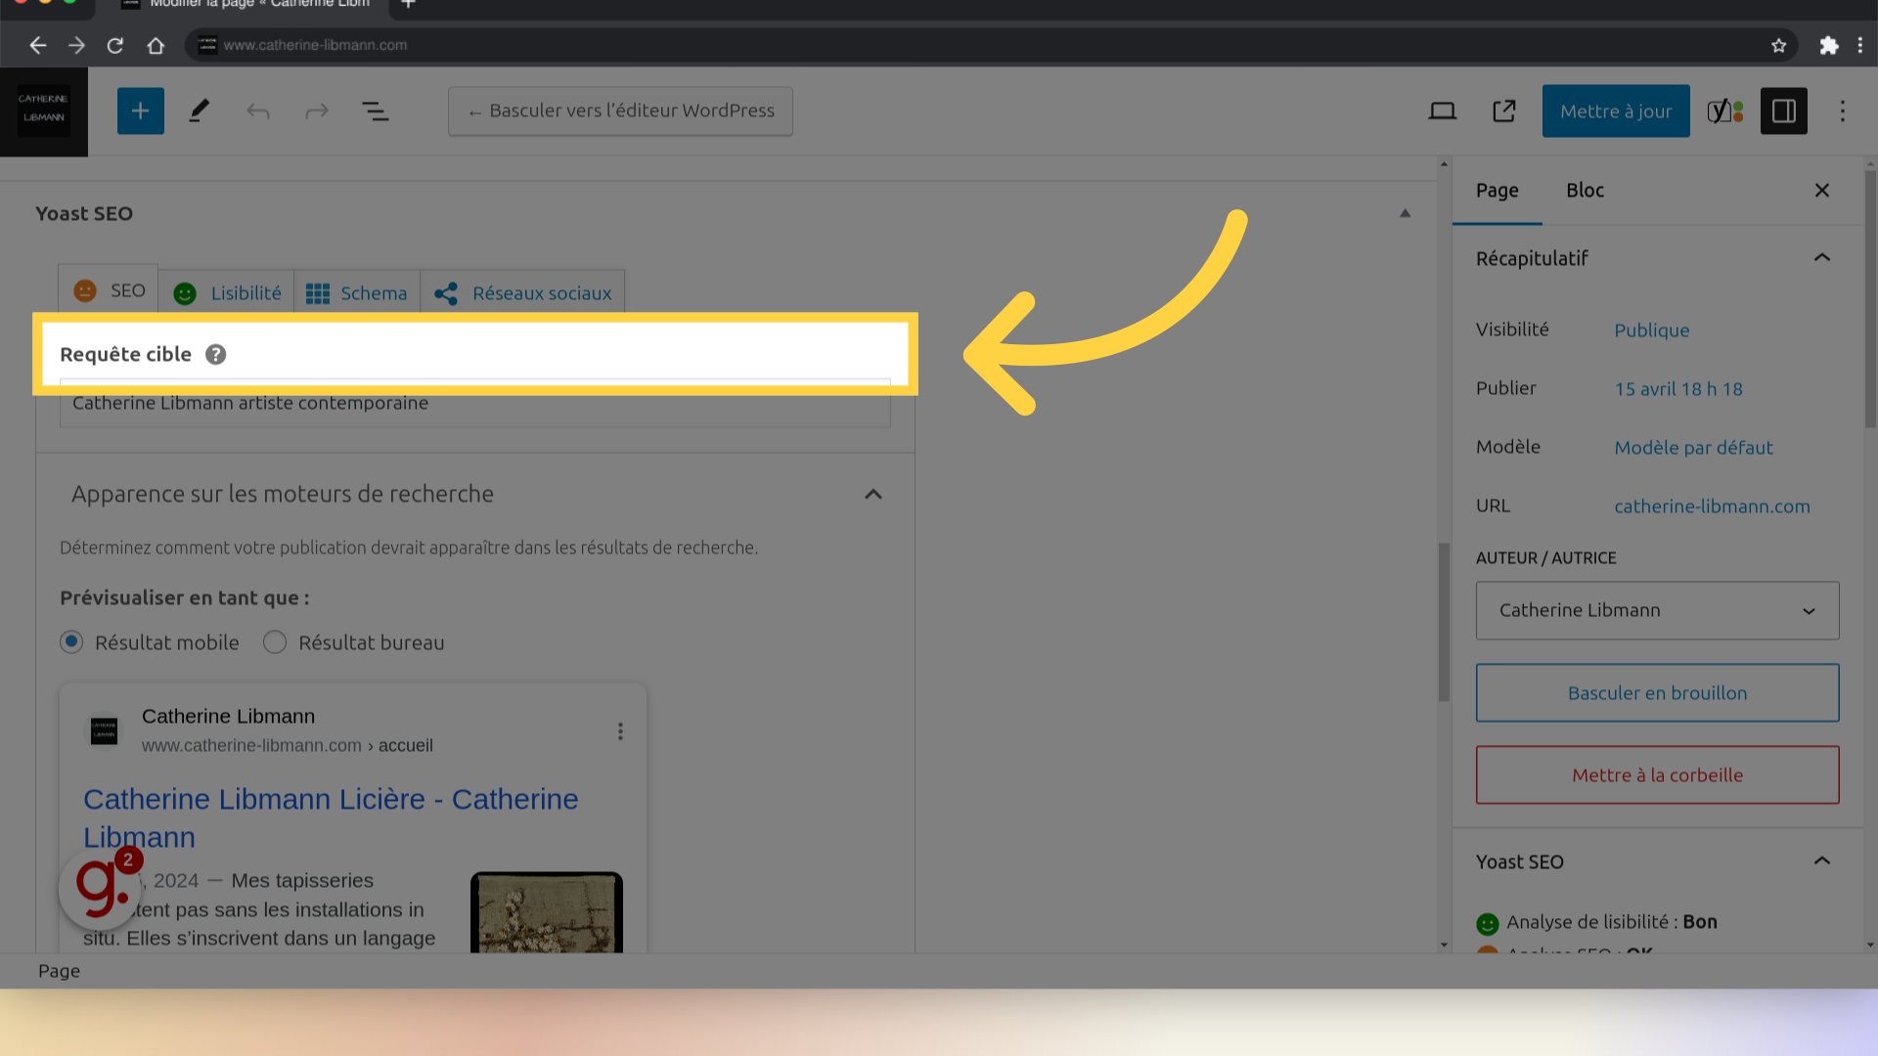Click the Analyse de lisibilité : Bon entry
Image resolution: width=1878 pixels, height=1056 pixels.
point(1596,922)
